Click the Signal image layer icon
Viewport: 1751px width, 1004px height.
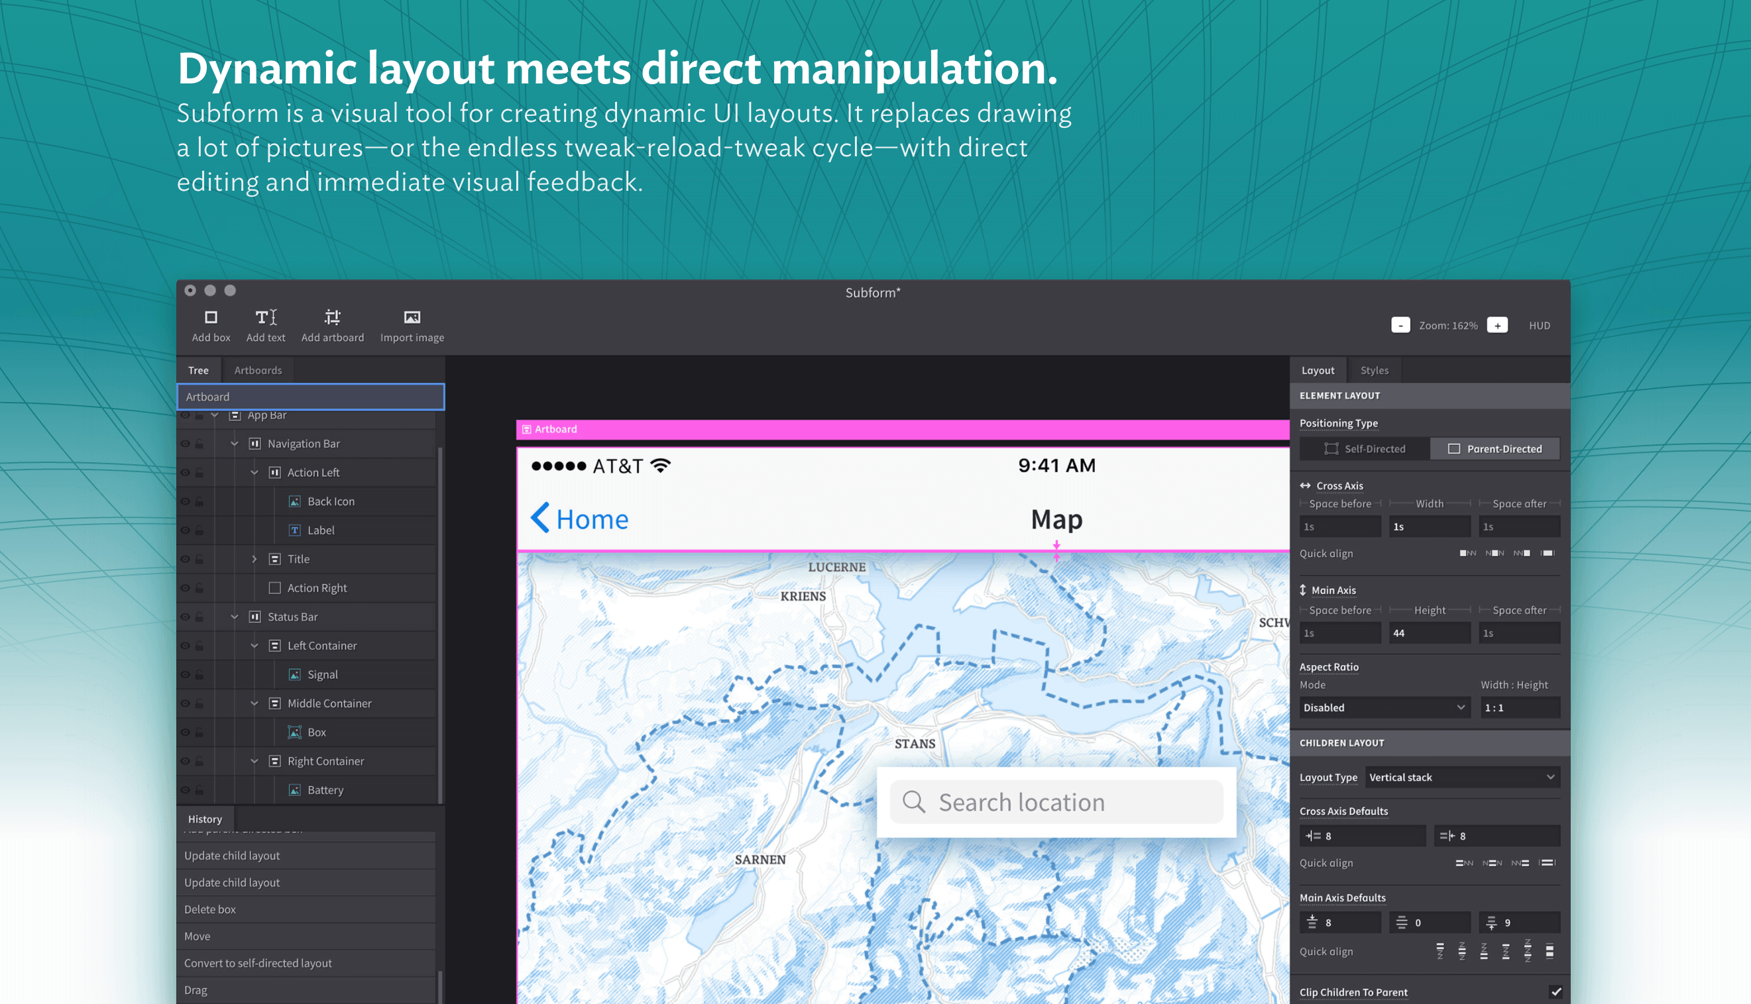[294, 674]
